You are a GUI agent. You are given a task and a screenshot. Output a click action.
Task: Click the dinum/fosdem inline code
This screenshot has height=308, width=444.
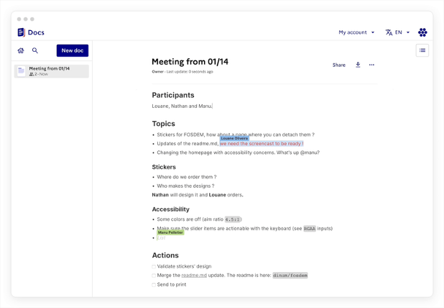click(x=290, y=276)
